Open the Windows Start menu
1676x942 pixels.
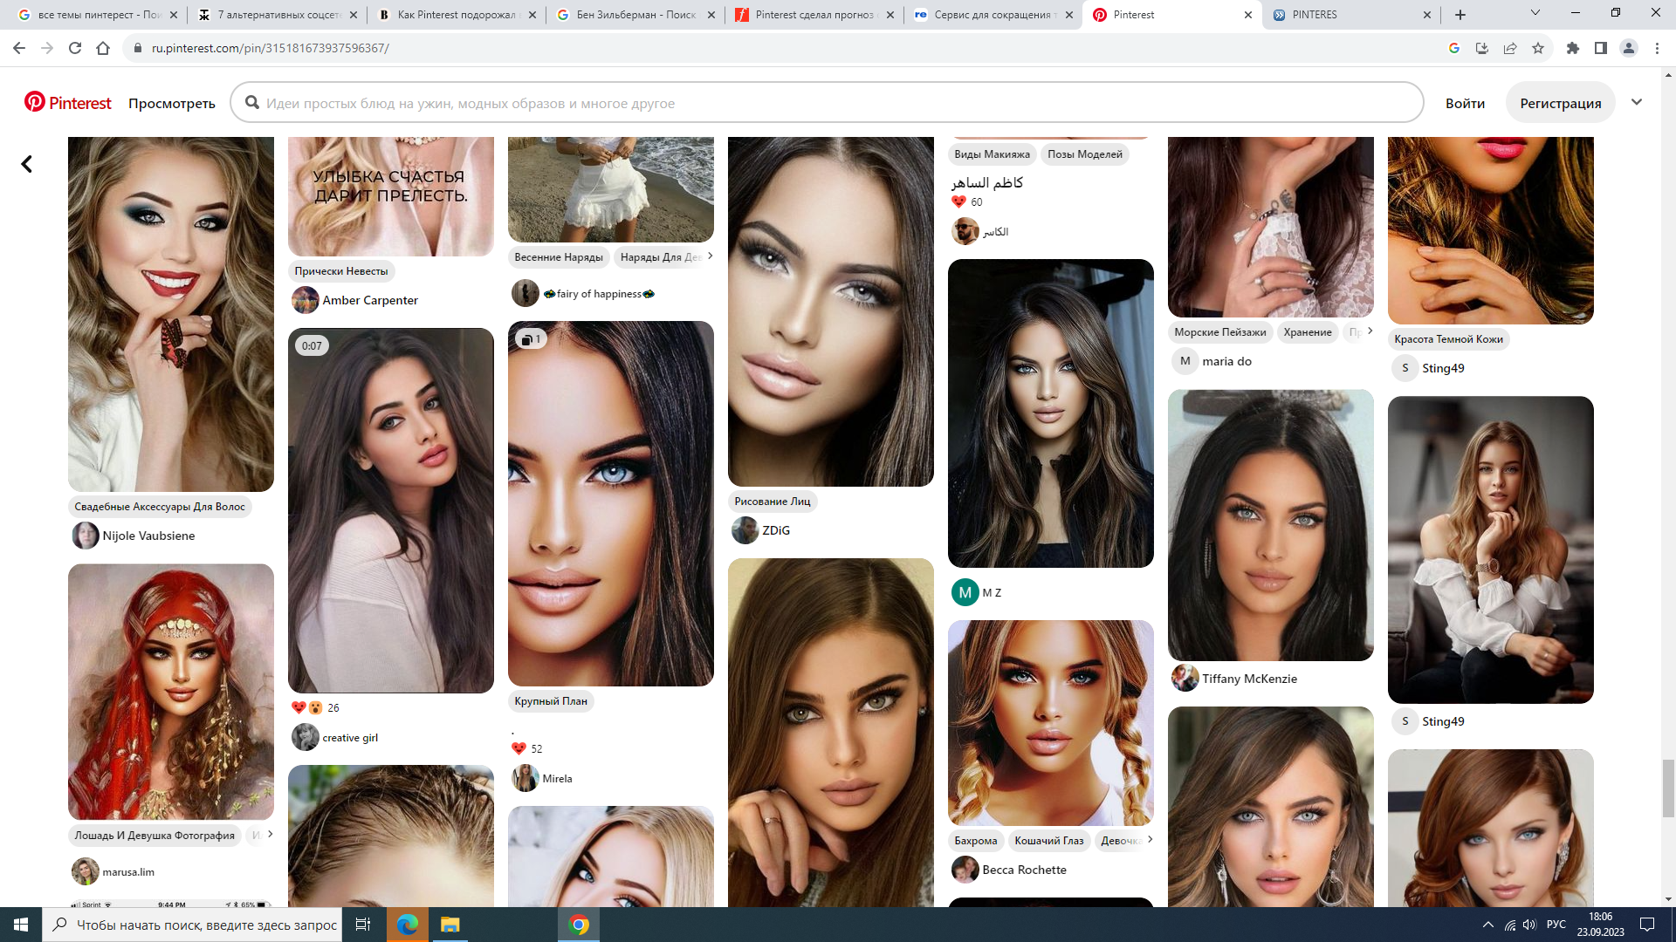tap(21, 925)
